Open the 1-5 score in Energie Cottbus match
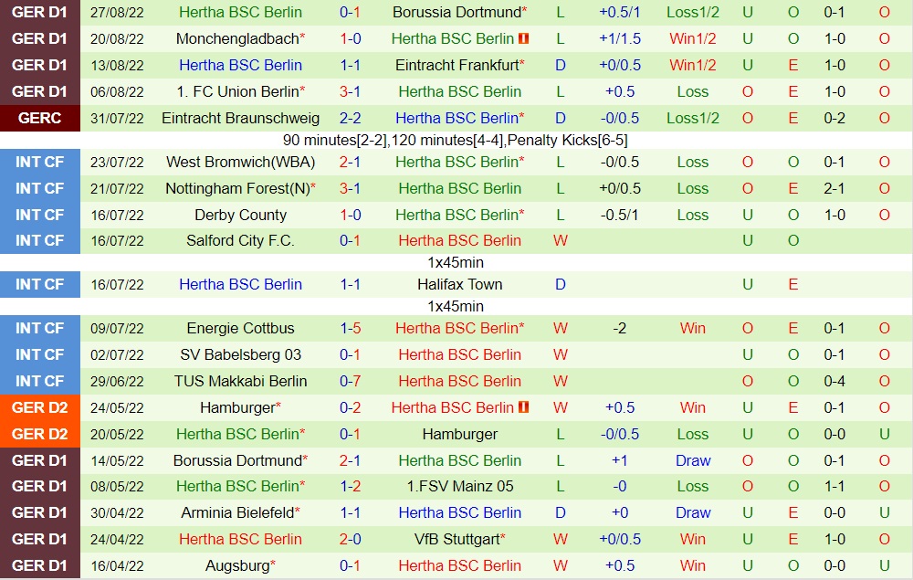The height and width of the screenshot is (580, 913). 350,328
